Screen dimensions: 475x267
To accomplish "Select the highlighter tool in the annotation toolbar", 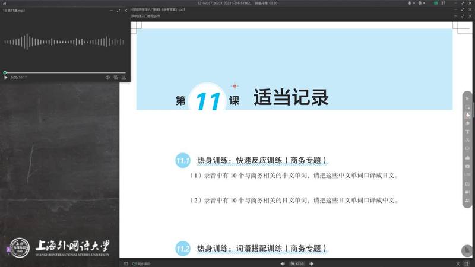I will (x=468, y=115).
